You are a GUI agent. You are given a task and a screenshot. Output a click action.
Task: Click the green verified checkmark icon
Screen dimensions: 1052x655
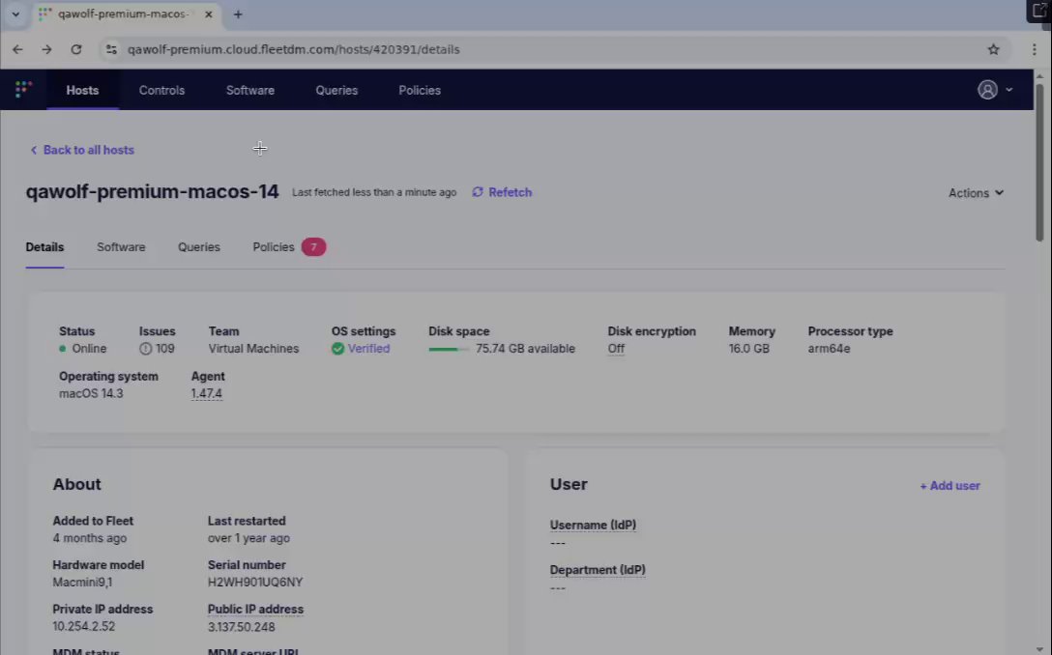click(337, 349)
